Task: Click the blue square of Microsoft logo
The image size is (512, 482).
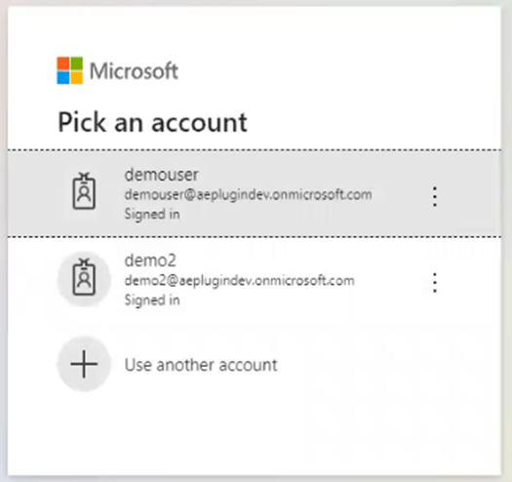Action: pyautogui.click(x=63, y=78)
